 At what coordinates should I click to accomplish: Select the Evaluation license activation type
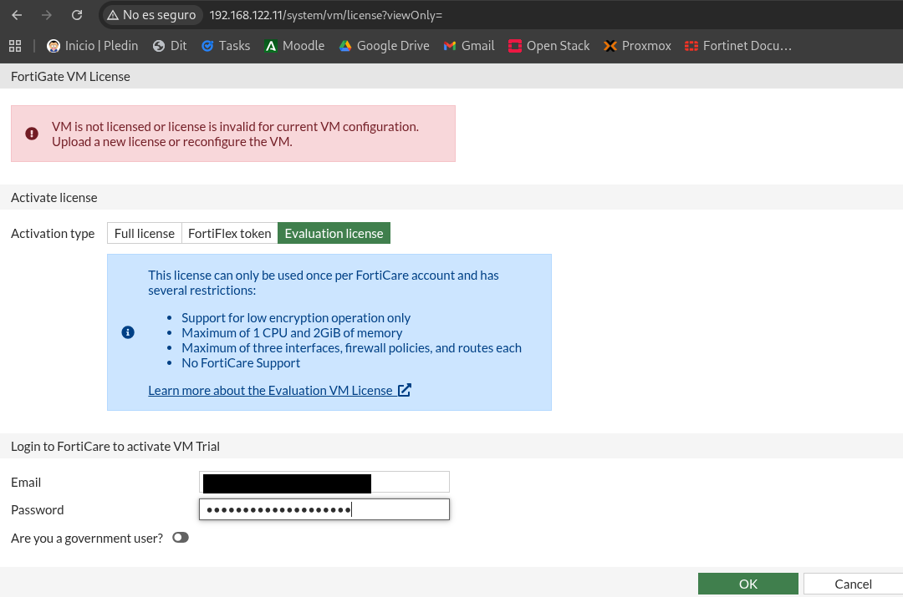(x=334, y=234)
